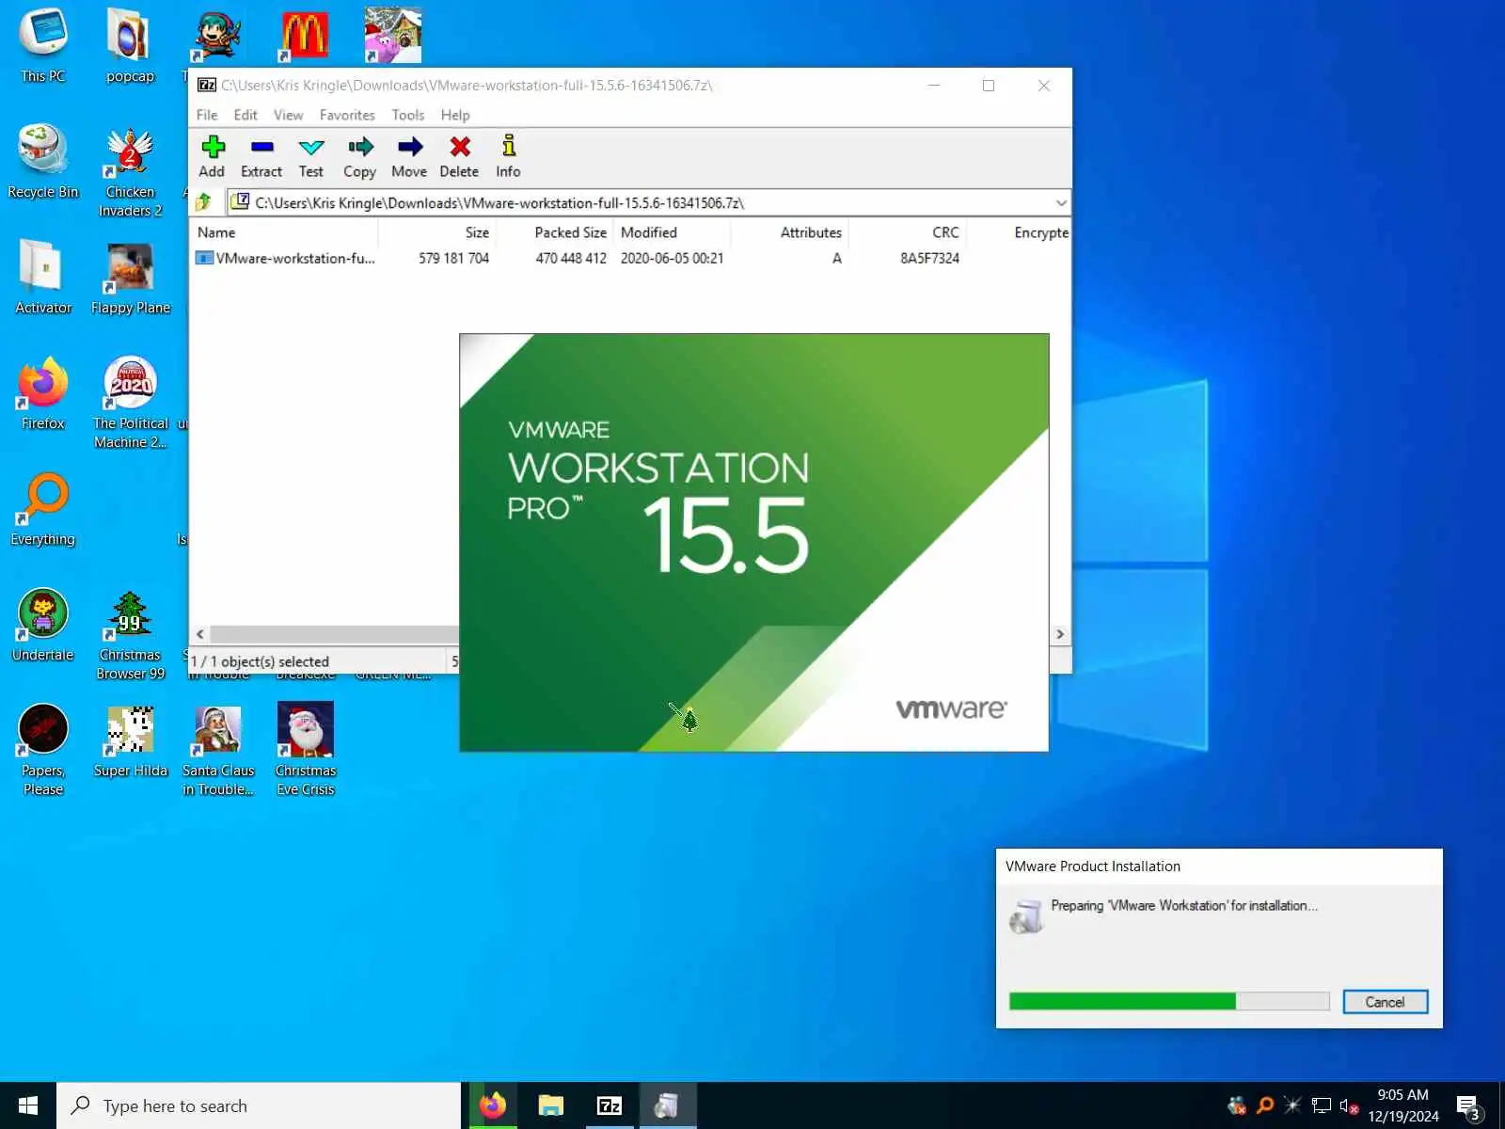Open File Explorer from the taskbar
Screen dimensions: 1505x1129
pyautogui.click(x=550, y=1105)
